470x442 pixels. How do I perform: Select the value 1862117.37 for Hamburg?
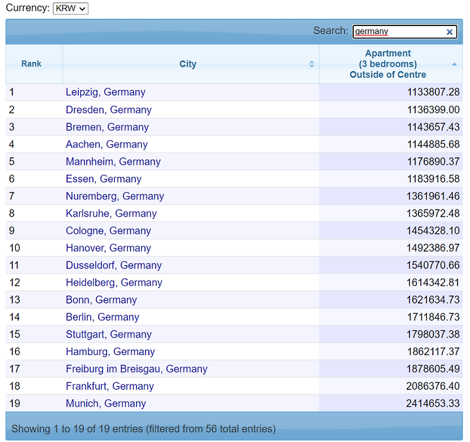pyautogui.click(x=433, y=352)
